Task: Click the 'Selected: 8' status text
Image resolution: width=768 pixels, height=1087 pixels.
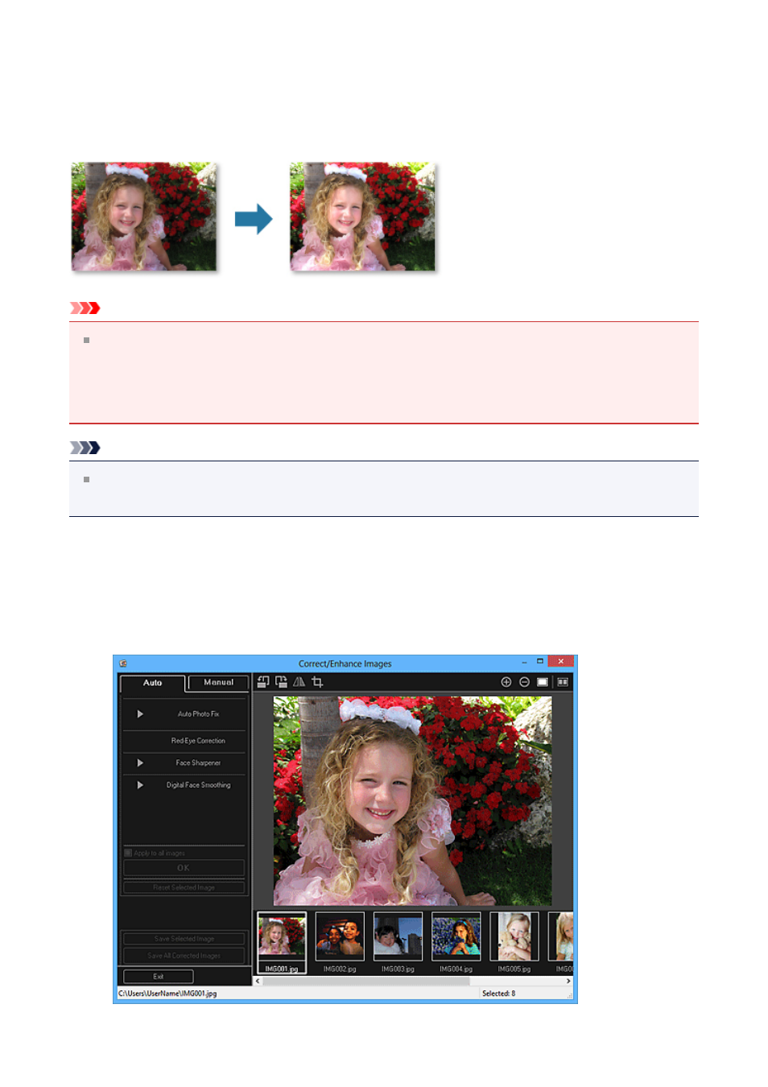Action: pyautogui.click(x=498, y=994)
